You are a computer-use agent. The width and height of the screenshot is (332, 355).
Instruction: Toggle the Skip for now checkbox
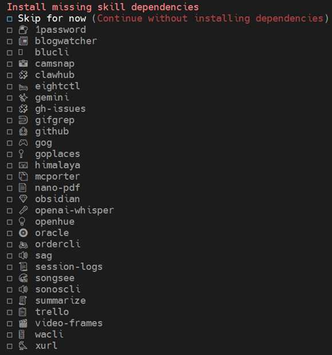[10, 19]
